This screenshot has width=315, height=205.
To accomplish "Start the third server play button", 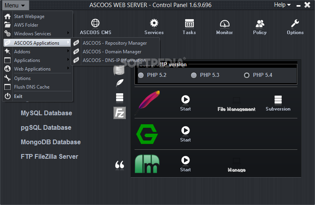I will pos(186,160).
